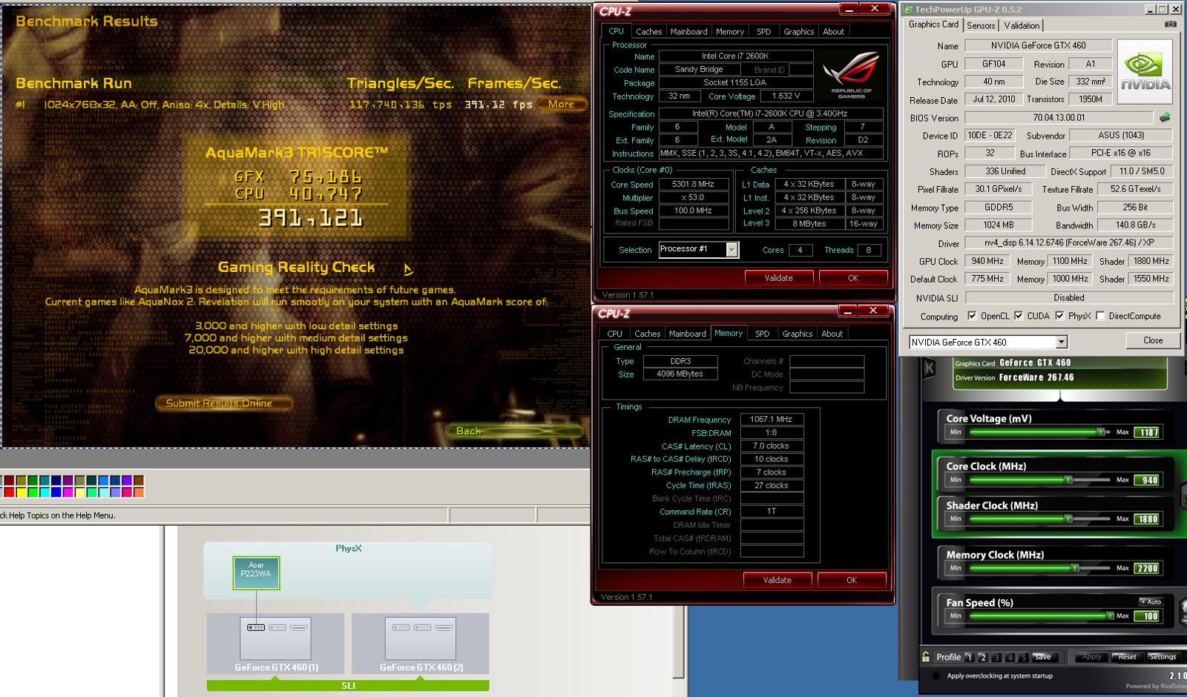This screenshot has width=1187, height=697.
Task: Switch to Validation tab in GPU-Z
Action: point(1022,25)
